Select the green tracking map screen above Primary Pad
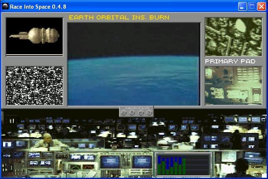This screenshot has width=268, height=179. tap(234, 37)
